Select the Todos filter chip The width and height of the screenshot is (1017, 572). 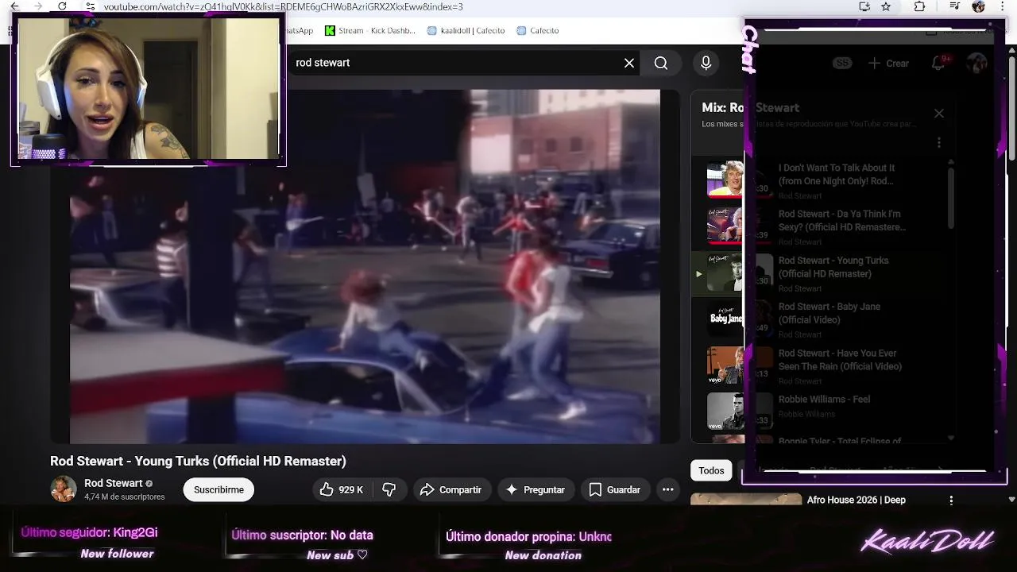coord(711,470)
